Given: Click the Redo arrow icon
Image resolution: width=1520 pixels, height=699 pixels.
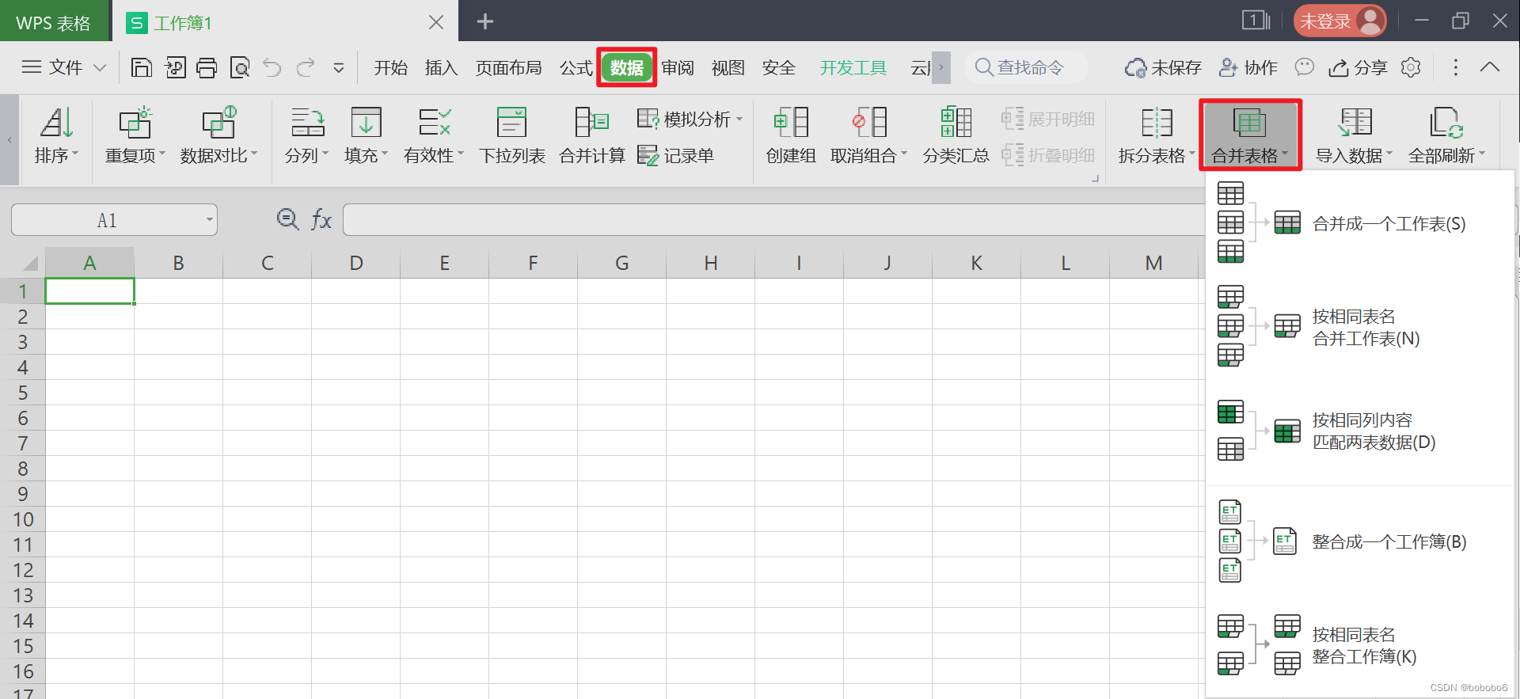Looking at the screenshot, I should point(306,68).
